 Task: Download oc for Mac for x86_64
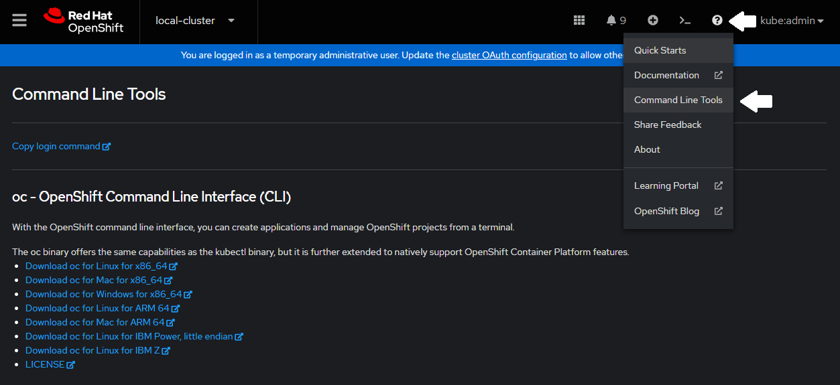pos(99,280)
